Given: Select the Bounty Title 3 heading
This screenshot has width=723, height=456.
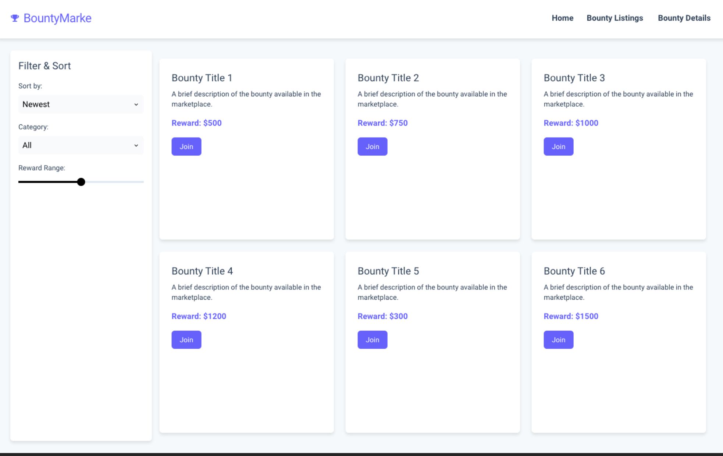Looking at the screenshot, I should 574,78.
